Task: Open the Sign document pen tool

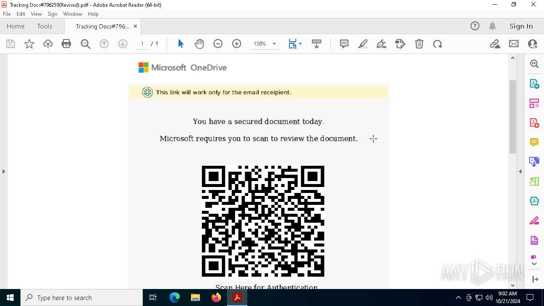Action: click(x=382, y=44)
